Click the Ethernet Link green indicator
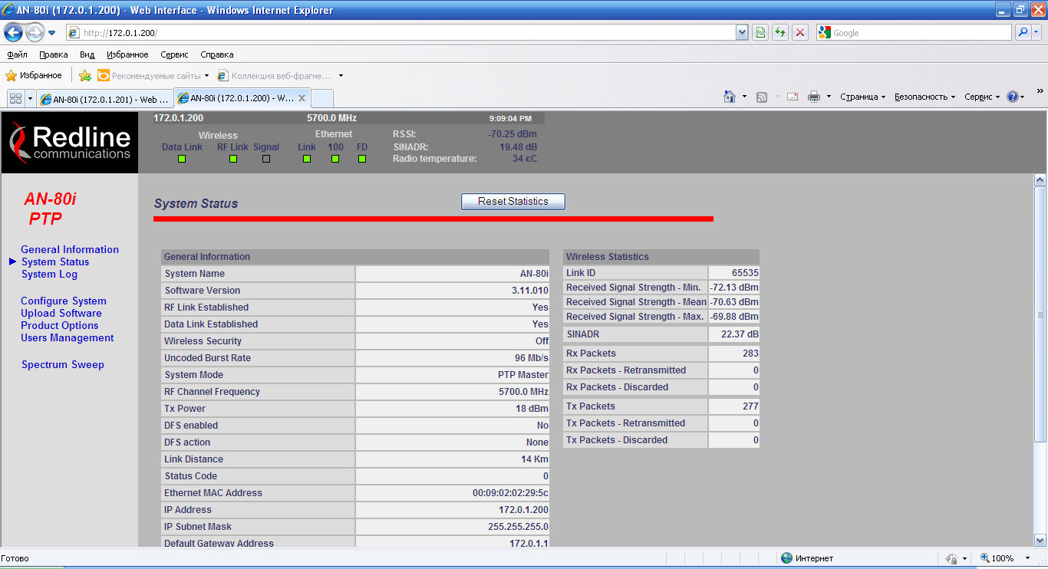 [x=307, y=159]
